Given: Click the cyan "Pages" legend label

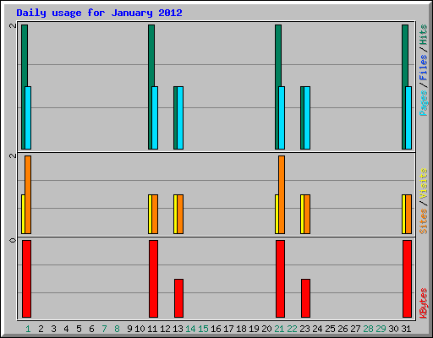Looking at the screenshot, I should pos(423,103).
